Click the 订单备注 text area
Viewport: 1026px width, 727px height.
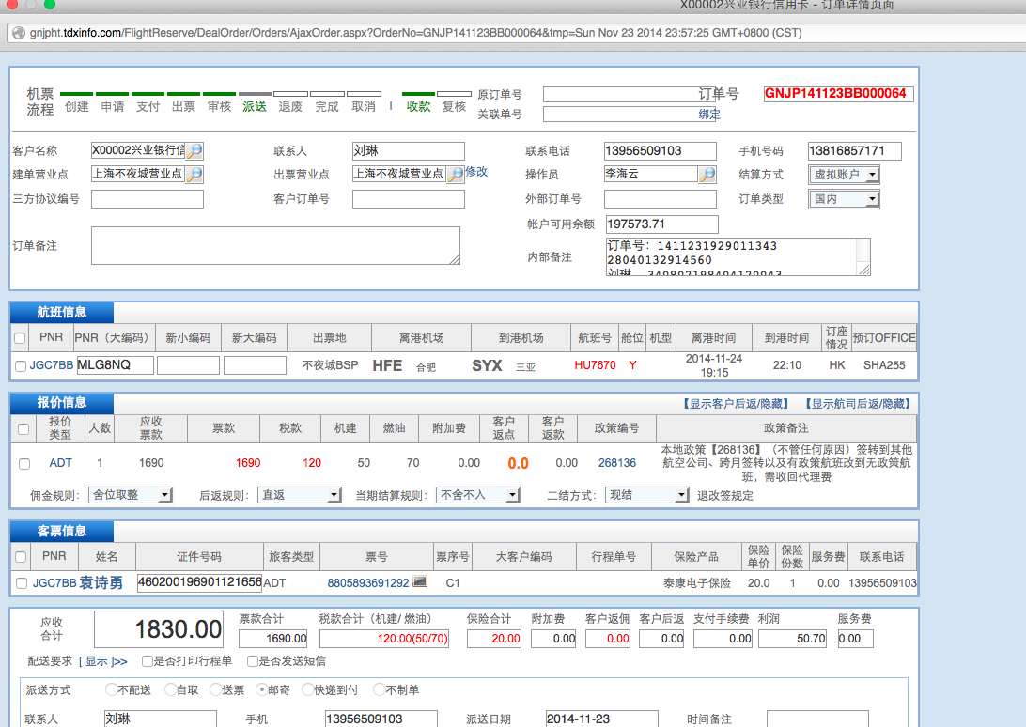pos(275,245)
